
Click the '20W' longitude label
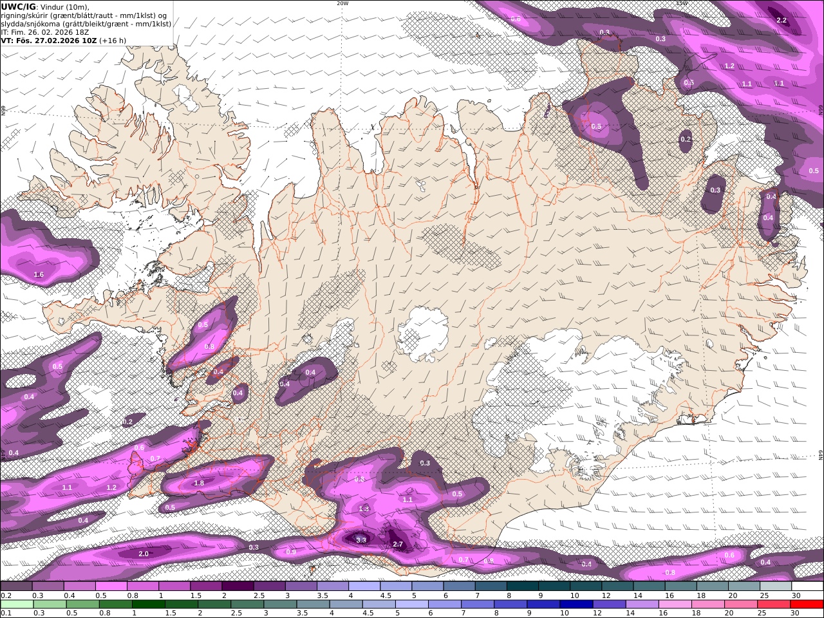click(342, 3)
